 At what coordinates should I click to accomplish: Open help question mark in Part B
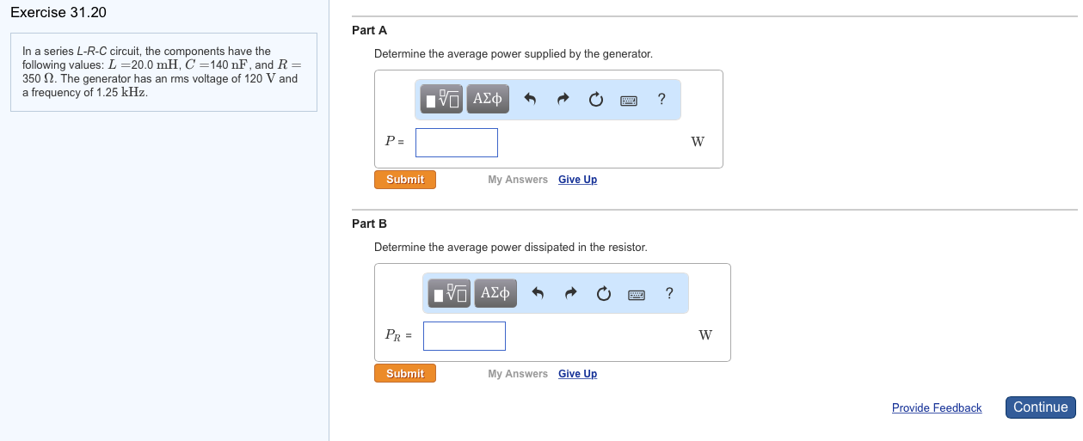click(x=669, y=293)
